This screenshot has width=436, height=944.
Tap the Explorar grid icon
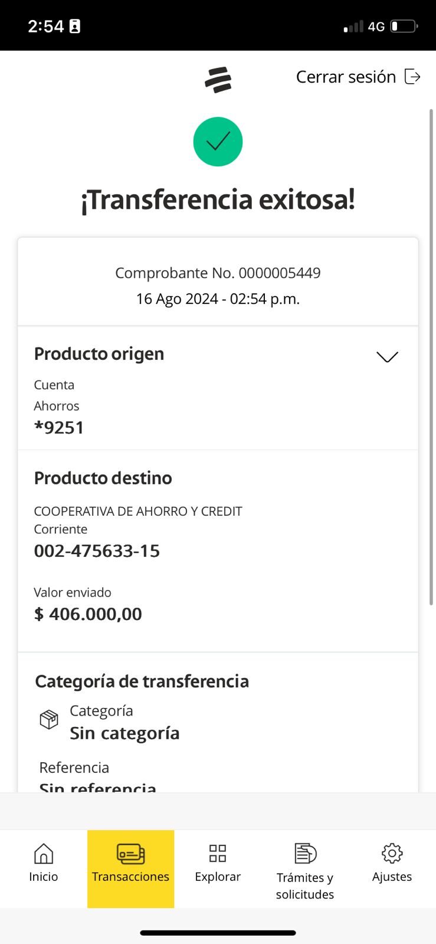(218, 853)
